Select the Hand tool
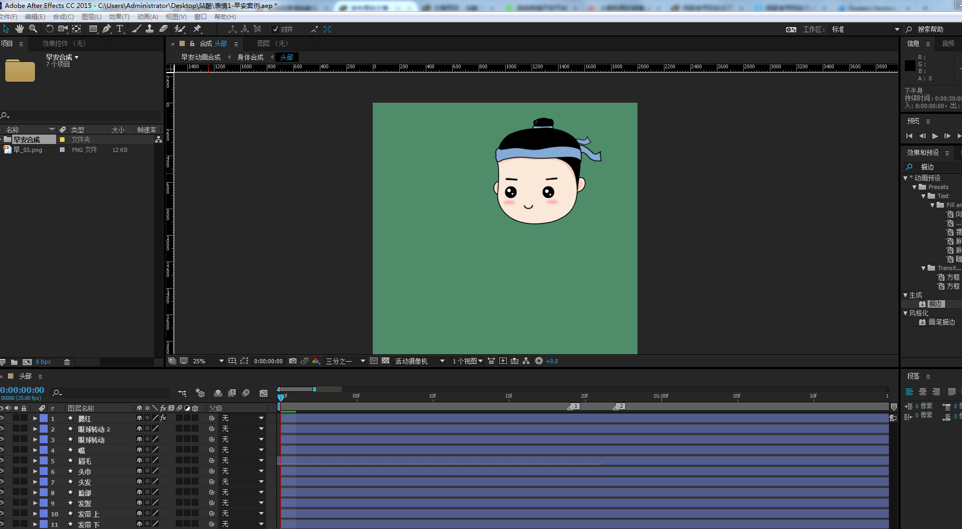The width and height of the screenshot is (962, 529). click(20, 29)
